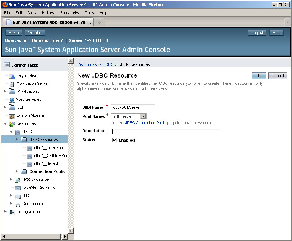Log out of the Admin Console
Image resolution: width=292 pixels, height=241 pixels.
[x=257, y=33]
